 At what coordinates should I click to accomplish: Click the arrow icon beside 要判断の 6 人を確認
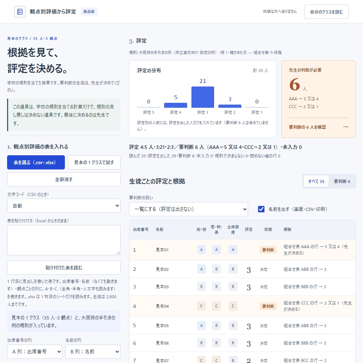click(345, 127)
